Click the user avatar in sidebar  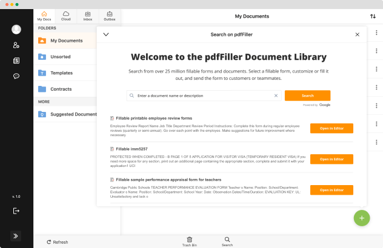click(x=16, y=30)
